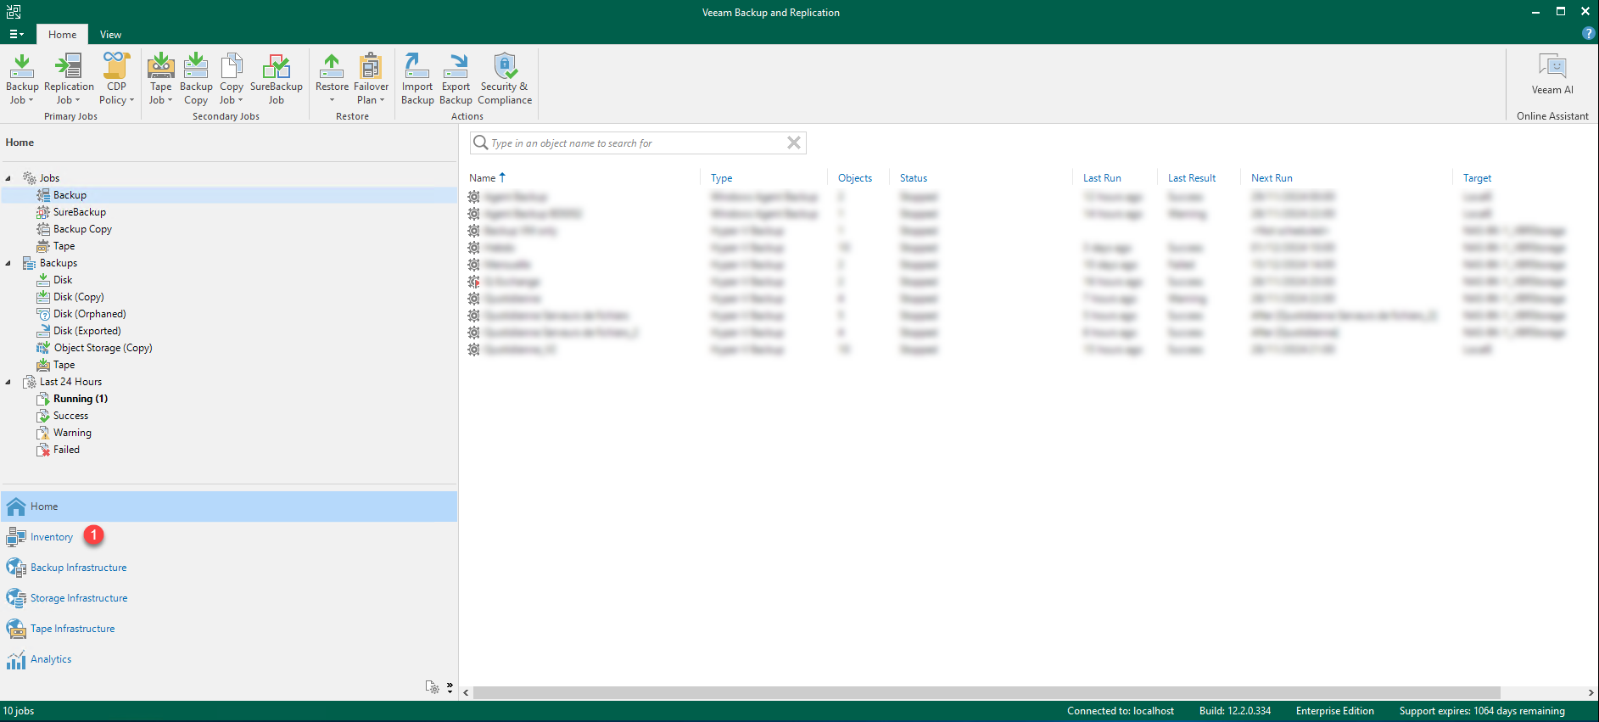
Task: Click 'Enterprise Edition' in status bar
Action: (1335, 711)
